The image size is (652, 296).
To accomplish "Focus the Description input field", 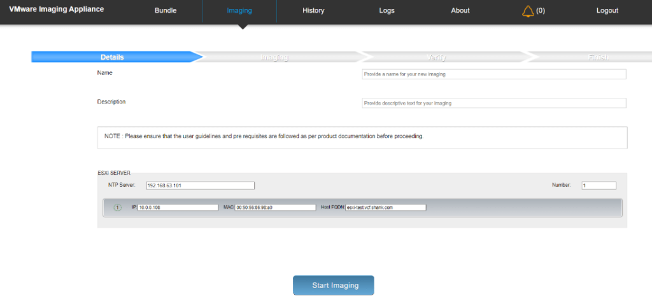I will (494, 104).
